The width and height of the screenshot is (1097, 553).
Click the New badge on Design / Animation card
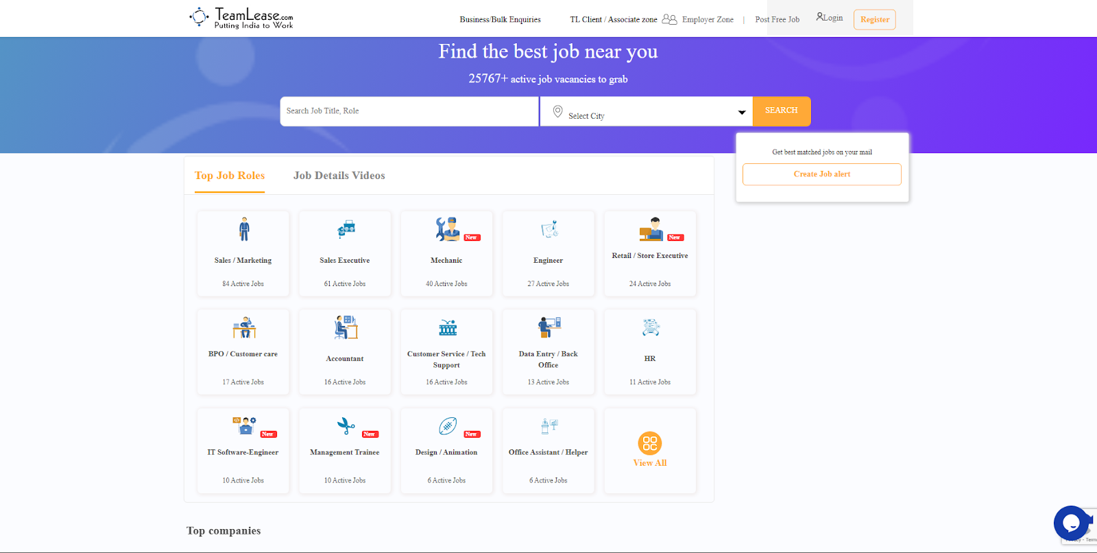[472, 434]
